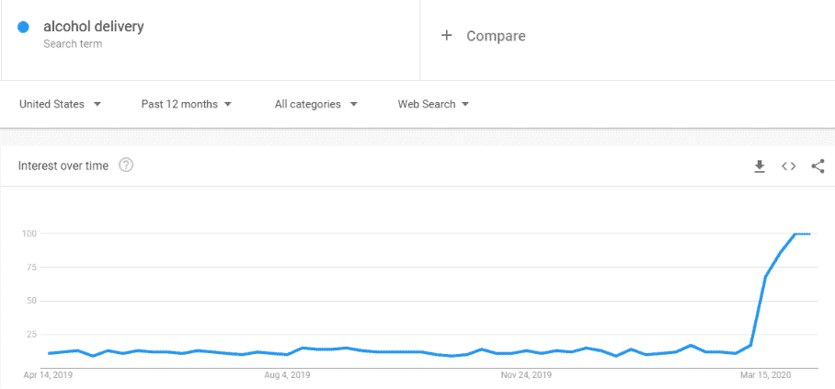Expand the United States region dropdown

pos(60,105)
